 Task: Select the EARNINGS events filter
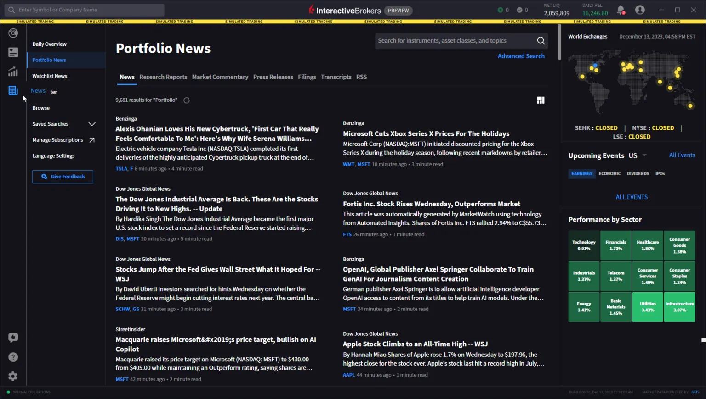(582, 173)
